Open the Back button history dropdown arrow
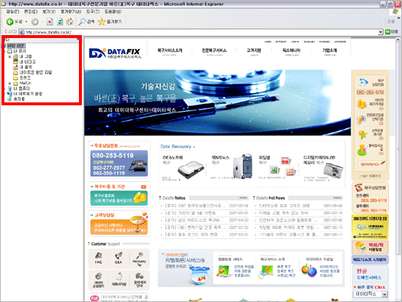Image resolution: width=402 pixels, height=302 pixels. pos(26,22)
